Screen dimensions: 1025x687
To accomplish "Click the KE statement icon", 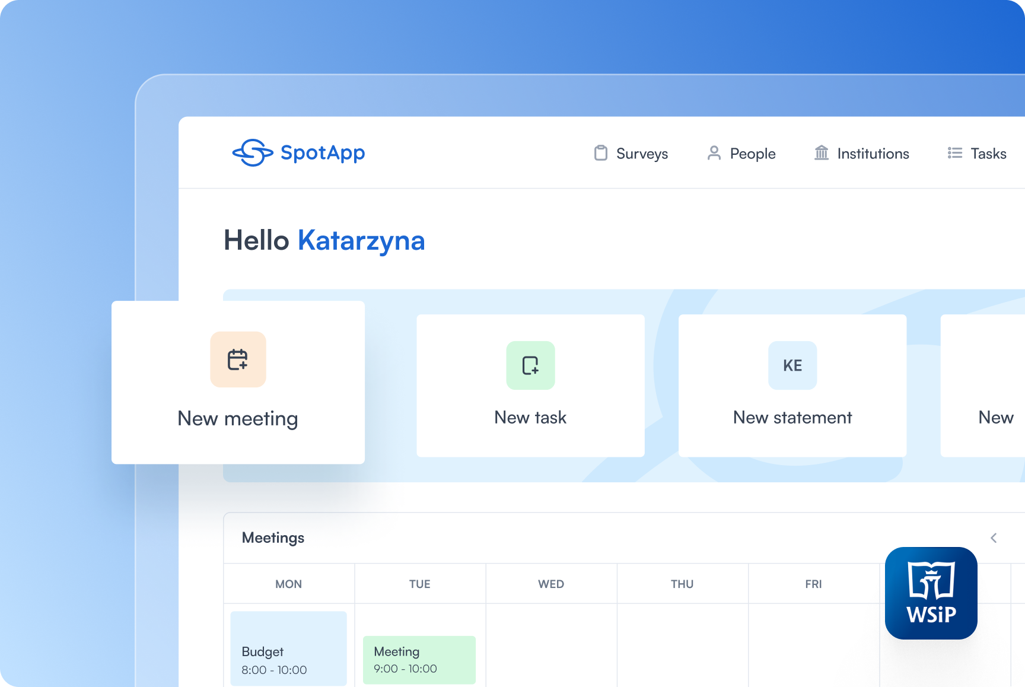I will 792,365.
